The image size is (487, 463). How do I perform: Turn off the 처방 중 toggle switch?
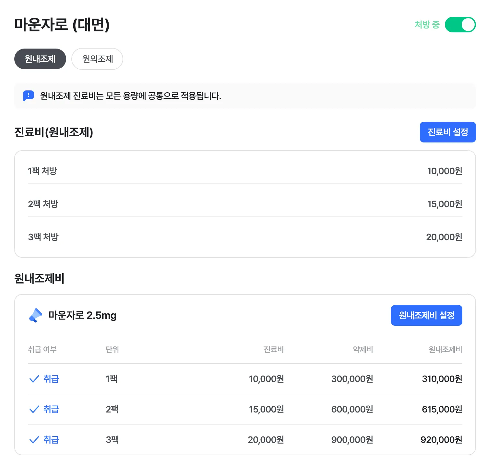pyautogui.click(x=460, y=25)
